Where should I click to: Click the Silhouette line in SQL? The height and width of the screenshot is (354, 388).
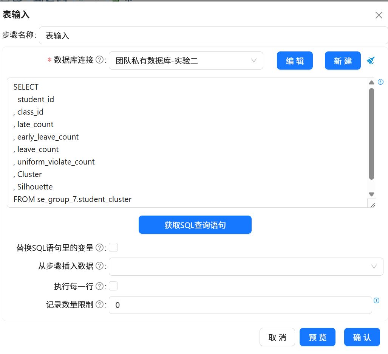33,187
